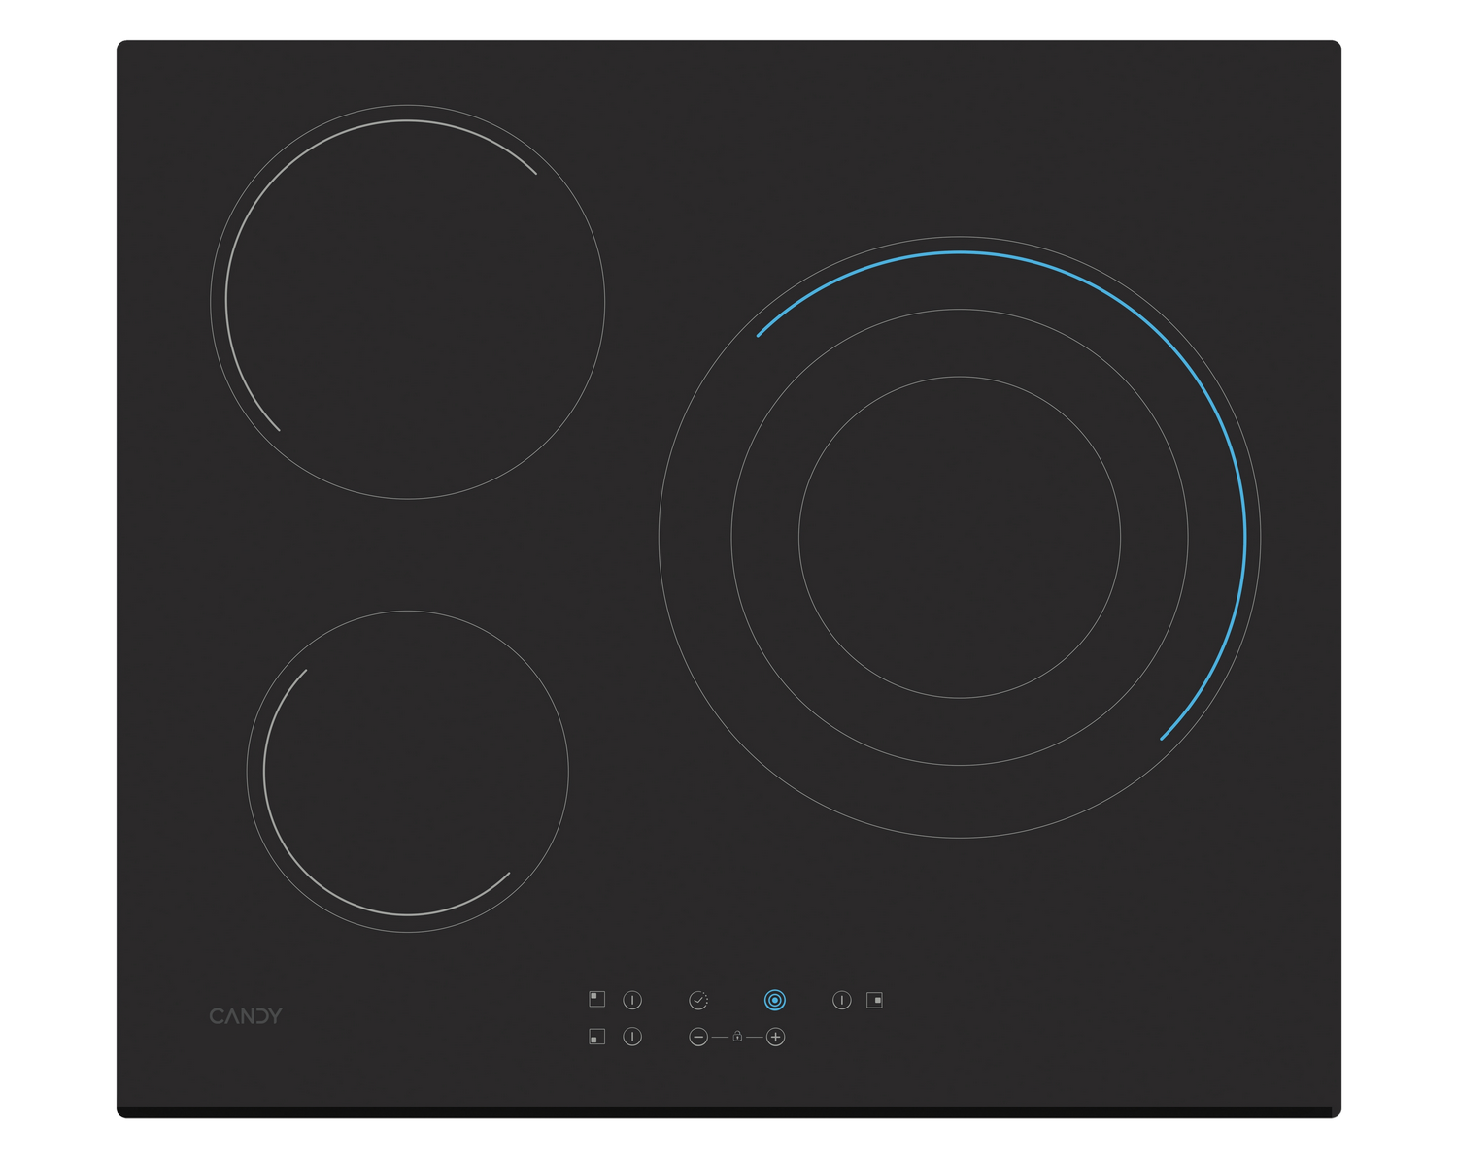The width and height of the screenshot is (1457, 1157).
Task: Decrease heat with the minus button
Action: (x=698, y=1037)
